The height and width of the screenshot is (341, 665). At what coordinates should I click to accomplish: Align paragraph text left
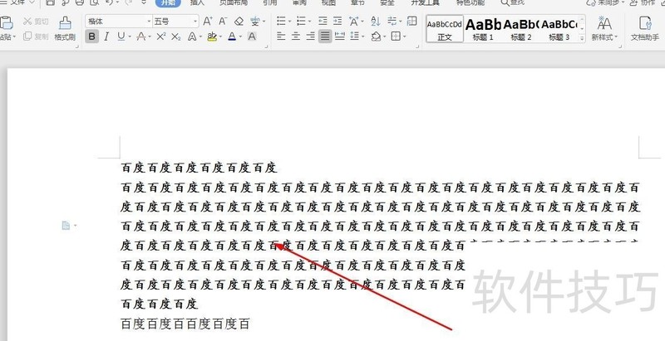pyautogui.click(x=281, y=37)
